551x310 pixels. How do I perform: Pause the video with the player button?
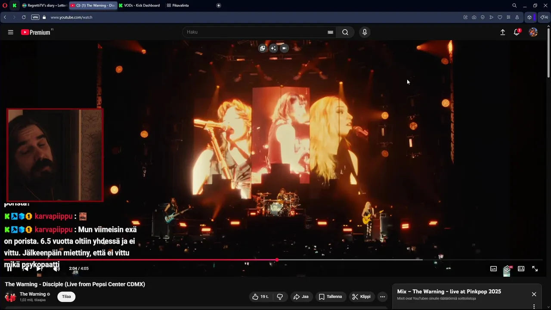10,269
